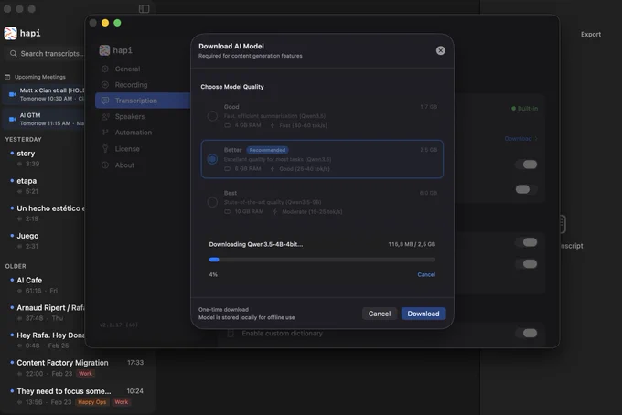Viewport: 622px width, 415px height.
Task: Click the yellow minimize button of settings window
Action: (x=105, y=23)
